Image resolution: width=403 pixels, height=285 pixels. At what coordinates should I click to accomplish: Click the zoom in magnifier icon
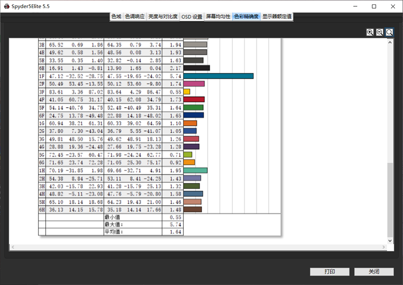pos(370,32)
